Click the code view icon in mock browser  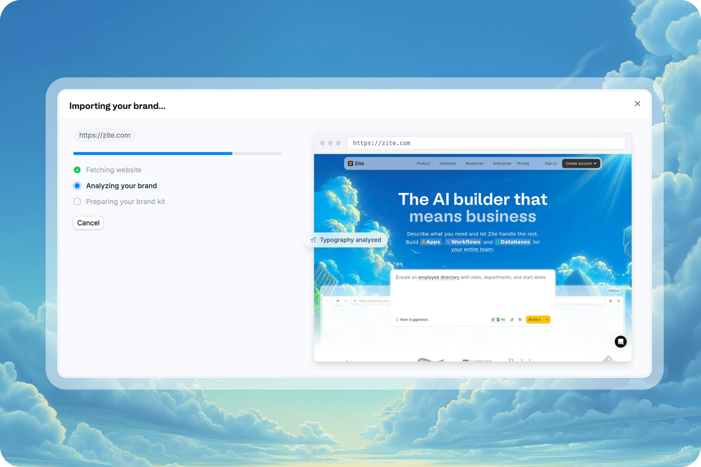(346, 301)
